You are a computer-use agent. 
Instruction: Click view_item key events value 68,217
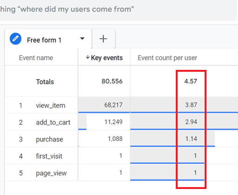113,105
